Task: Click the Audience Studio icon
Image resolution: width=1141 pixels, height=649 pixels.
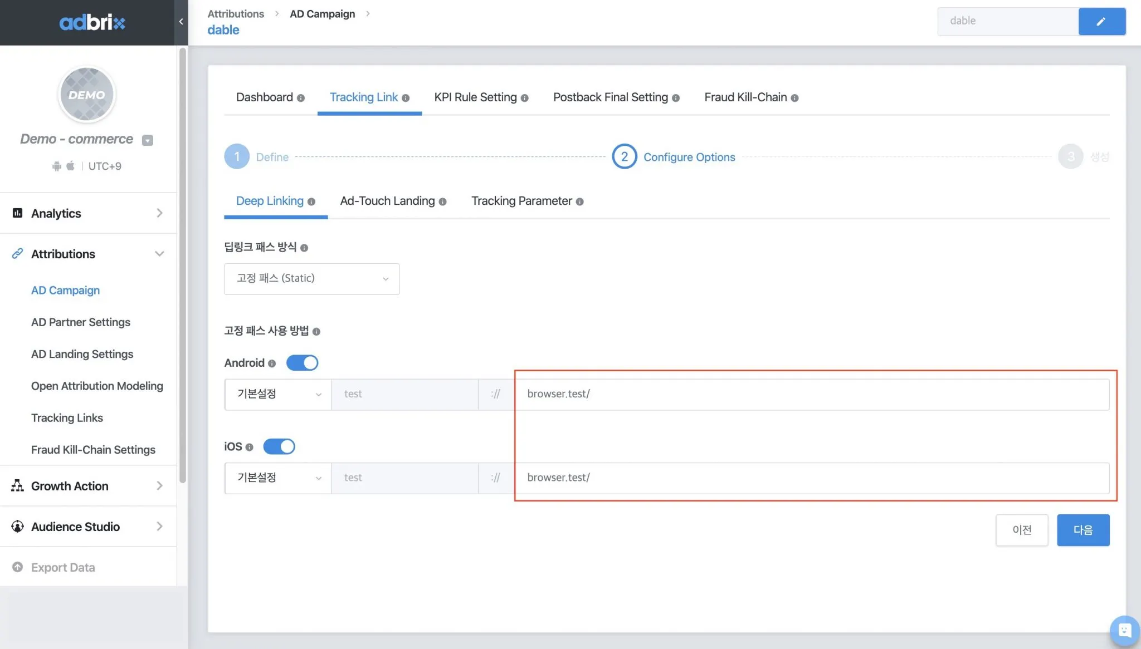Action: click(x=17, y=527)
